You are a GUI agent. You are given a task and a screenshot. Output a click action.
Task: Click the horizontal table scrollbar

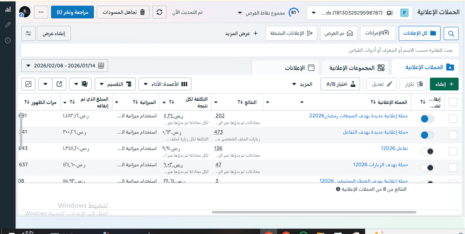pyautogui.click(x=314, y=212)
